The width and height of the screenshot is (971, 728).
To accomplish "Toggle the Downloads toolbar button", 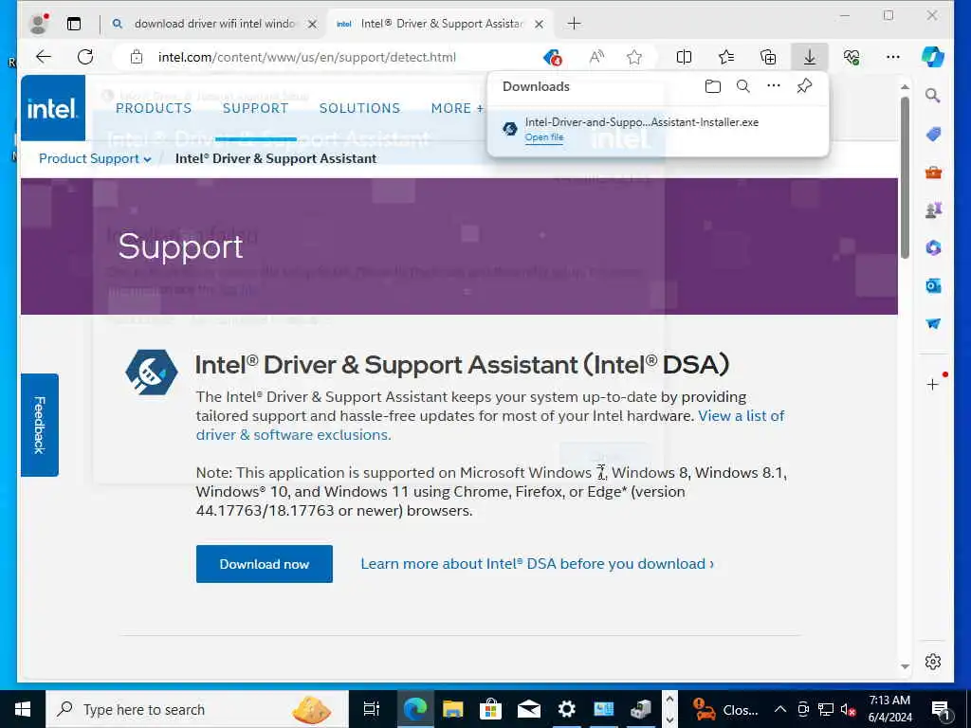I will point(810,57).
